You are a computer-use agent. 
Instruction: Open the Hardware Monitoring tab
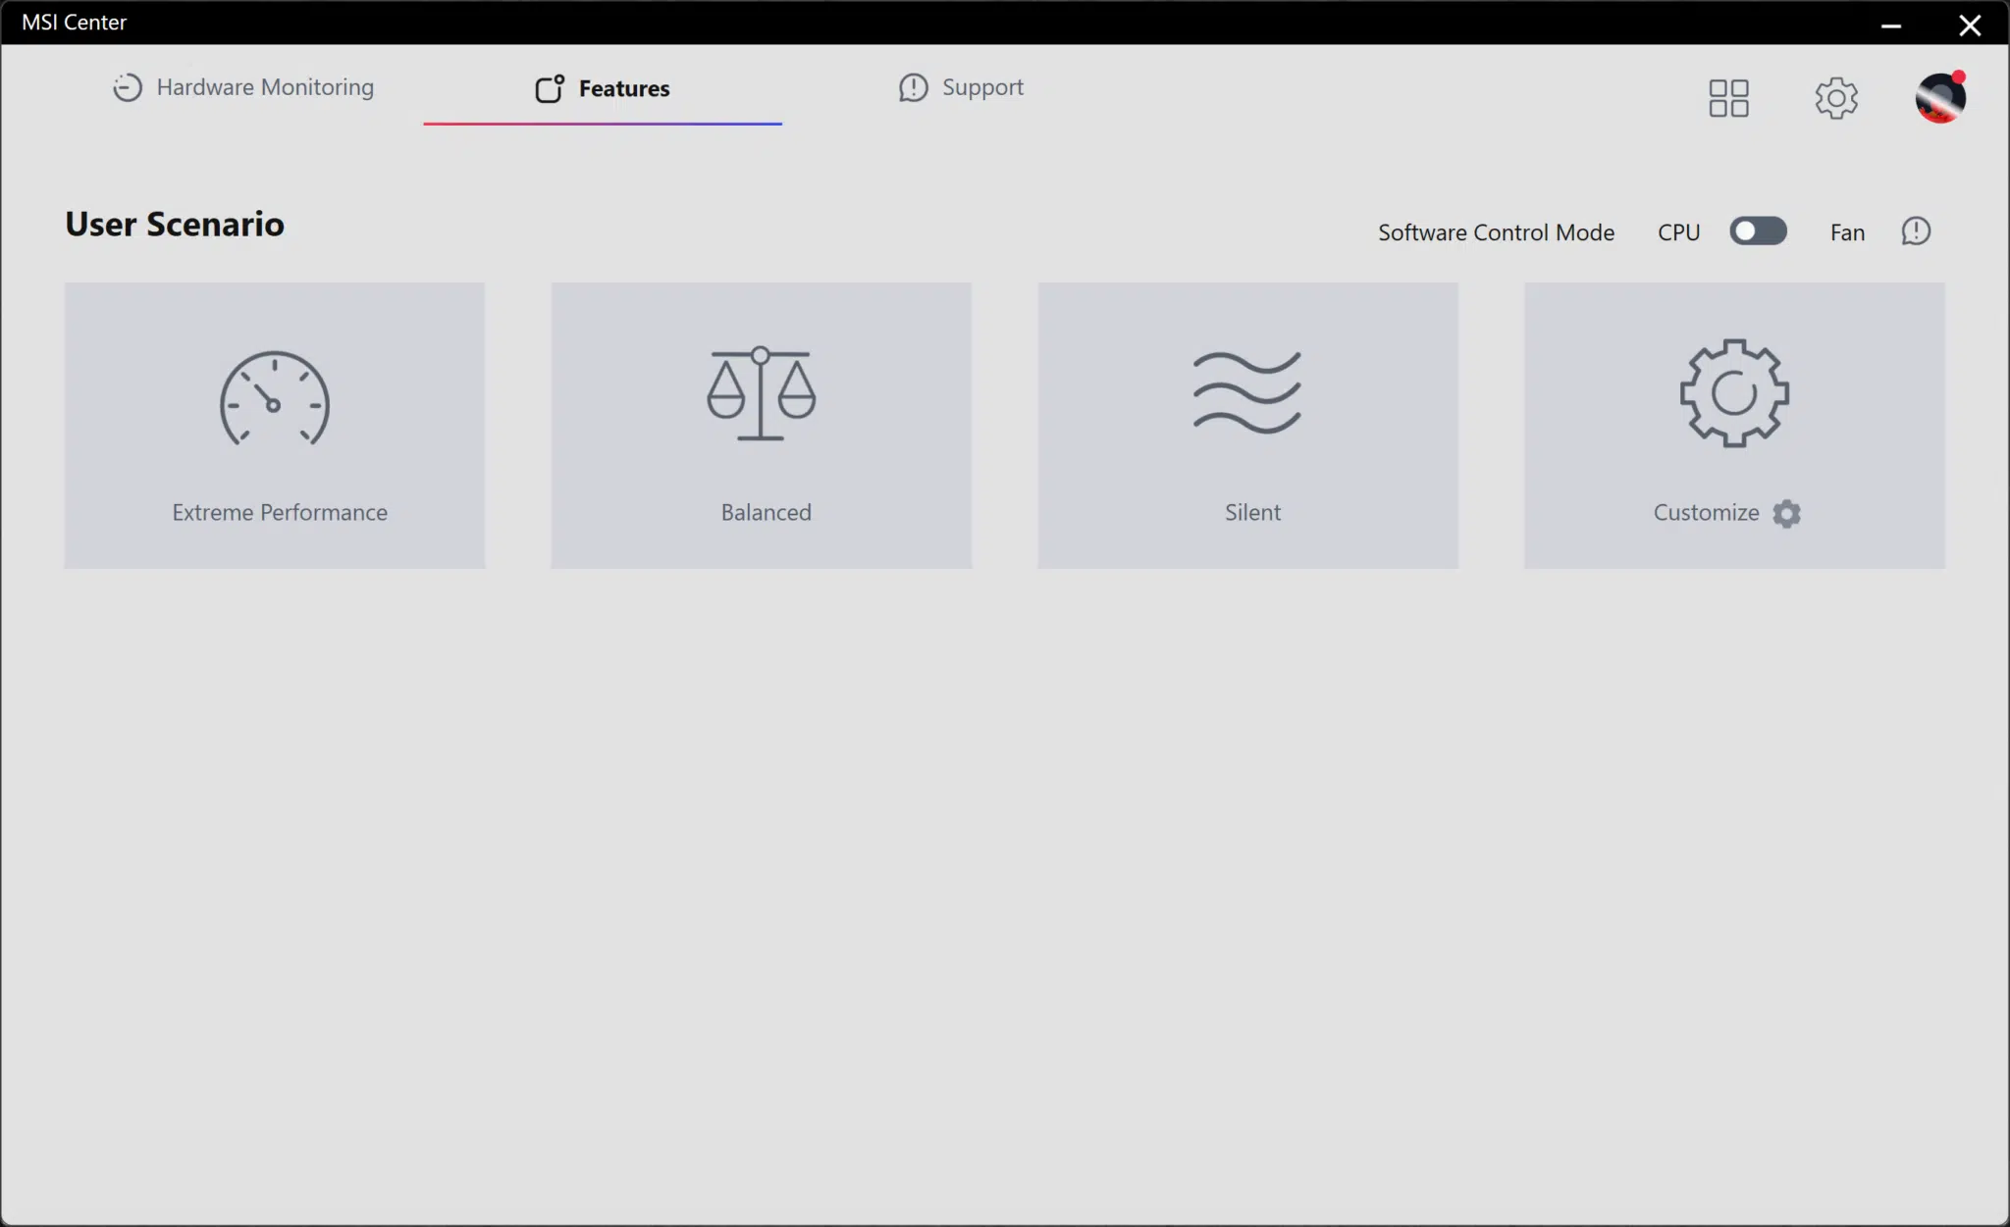point(242,87)
